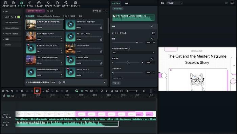The height and width of the screenshot is (134, 237).
Task: Open the Effects tab in top toolbar
Action: click(x=48, y=4)
